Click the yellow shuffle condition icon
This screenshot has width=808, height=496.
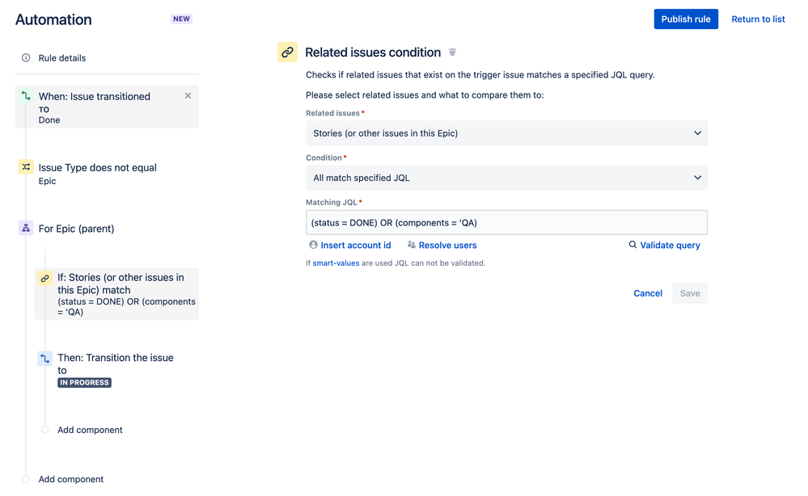click(26, 167)
